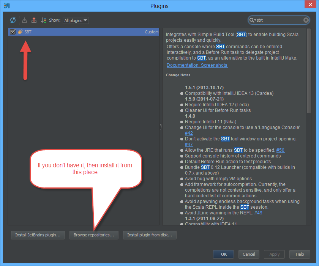
Task: Open issue link #47
Action: click(189, 145)
